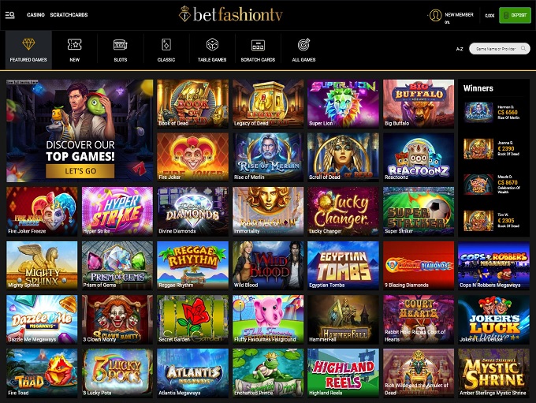Click the New Member profile avatar icon
This screenshot has height=403, width=536.
pyautogui.click(x=435, y=16)
